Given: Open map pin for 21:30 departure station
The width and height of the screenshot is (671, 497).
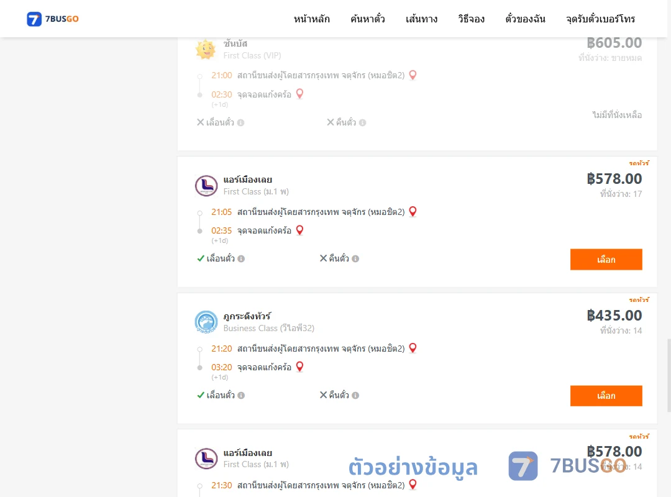Looking at the screenshot, I should (x=413, y=485).
